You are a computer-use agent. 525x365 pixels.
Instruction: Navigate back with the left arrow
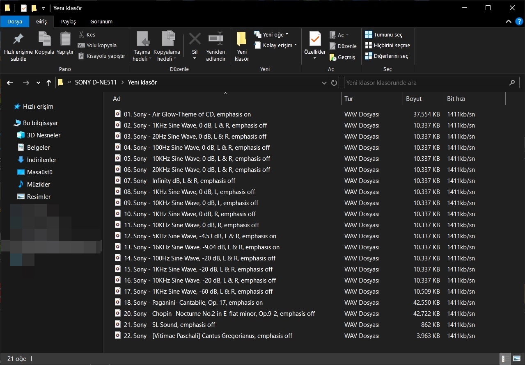click(x=11, y=83)
